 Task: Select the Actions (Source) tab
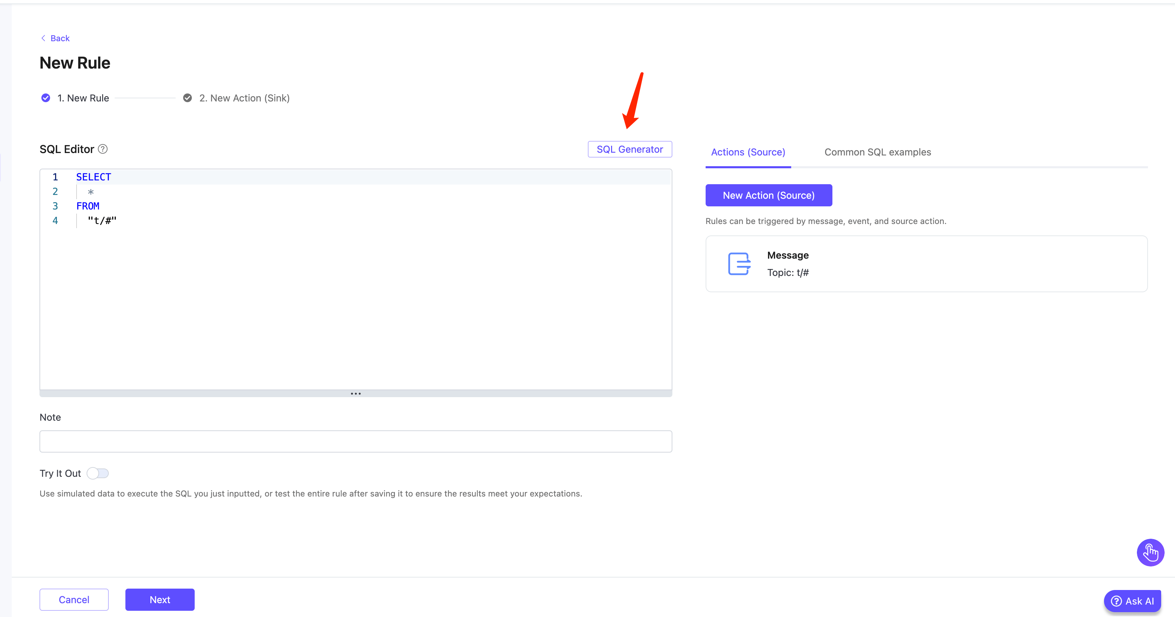coord(748,152)
